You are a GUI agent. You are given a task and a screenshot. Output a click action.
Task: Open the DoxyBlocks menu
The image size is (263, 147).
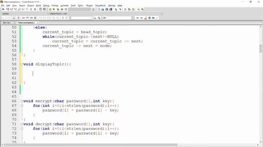[100, 5]
